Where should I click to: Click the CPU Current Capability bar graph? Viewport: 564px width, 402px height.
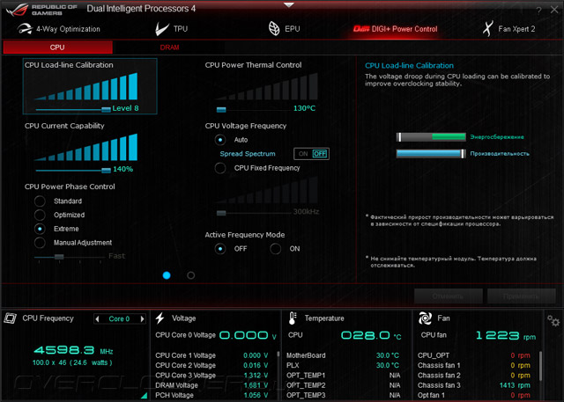pyautogui.click(x=86, y=147)
